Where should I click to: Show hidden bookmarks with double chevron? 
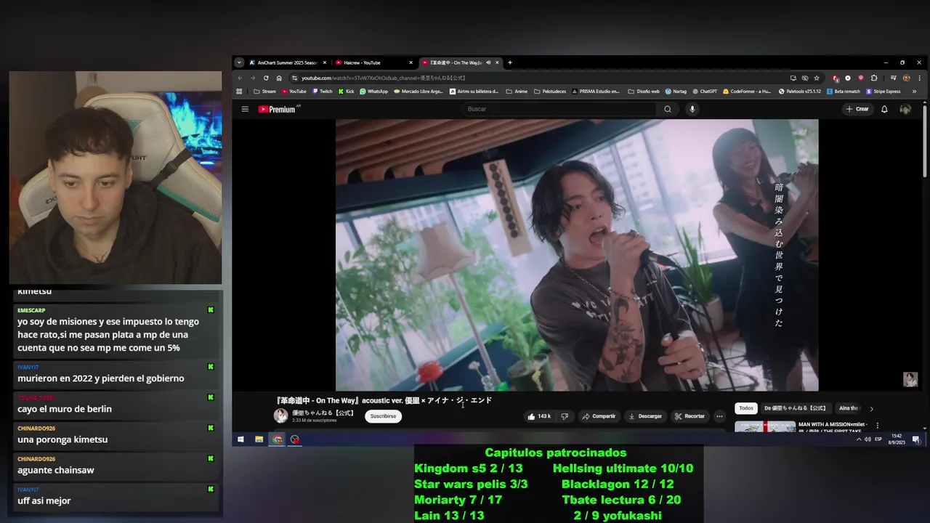[914, 92]
